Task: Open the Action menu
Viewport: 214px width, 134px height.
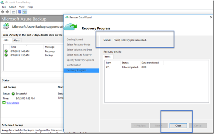Action: coord(12,7)
